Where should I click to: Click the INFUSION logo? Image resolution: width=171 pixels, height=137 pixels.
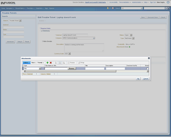coord(8,3)
